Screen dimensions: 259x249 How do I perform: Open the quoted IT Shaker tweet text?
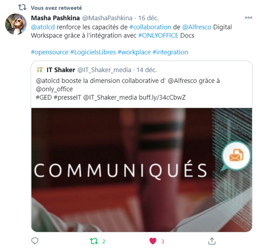coord(128,89)
